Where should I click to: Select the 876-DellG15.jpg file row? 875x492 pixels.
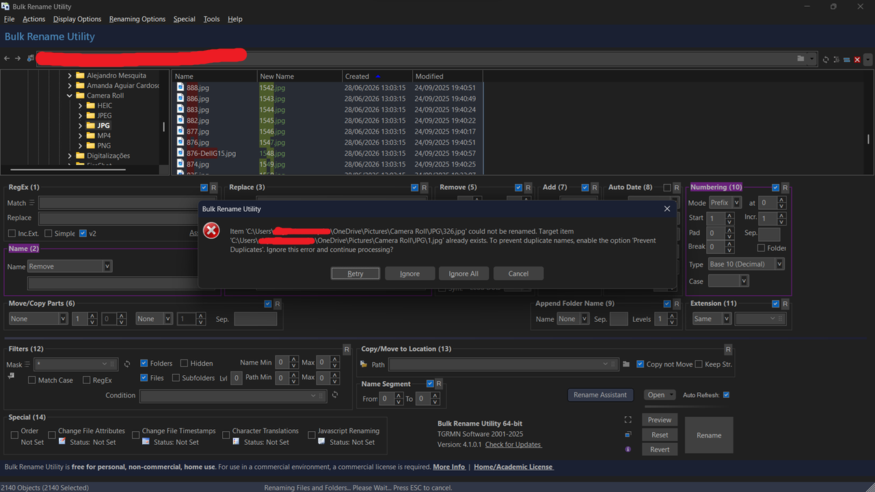328,154
